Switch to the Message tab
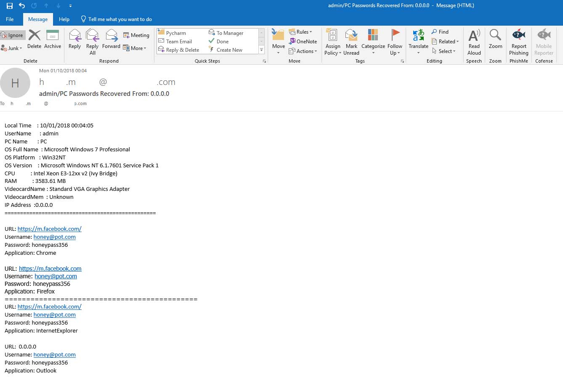 38,19
